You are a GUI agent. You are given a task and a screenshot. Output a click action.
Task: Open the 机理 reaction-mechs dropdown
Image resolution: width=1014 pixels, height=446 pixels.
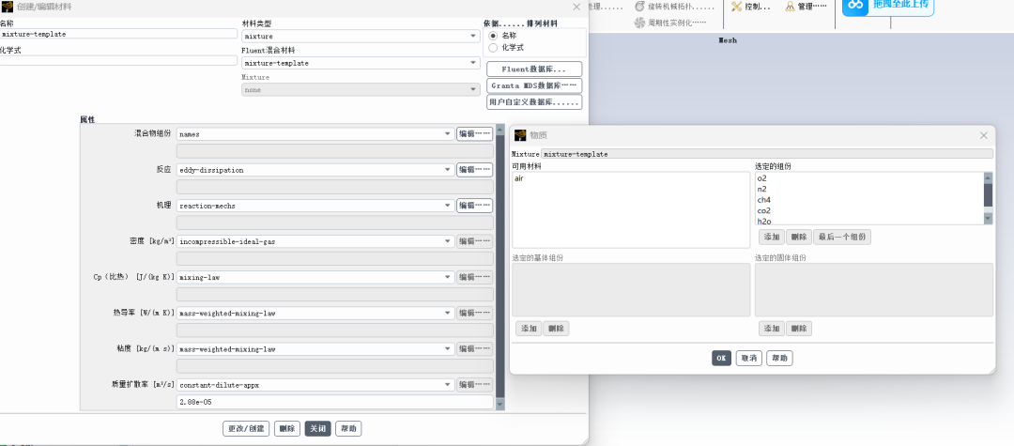[x=315, y=206]
